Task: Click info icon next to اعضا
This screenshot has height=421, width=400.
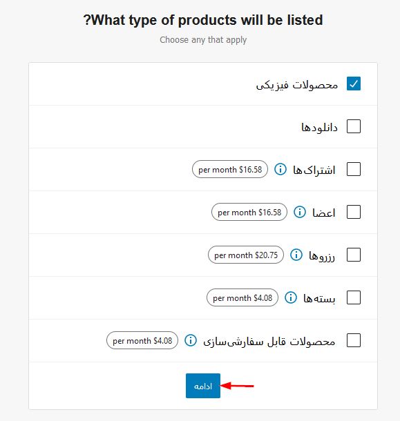Action: click(300, 212)
